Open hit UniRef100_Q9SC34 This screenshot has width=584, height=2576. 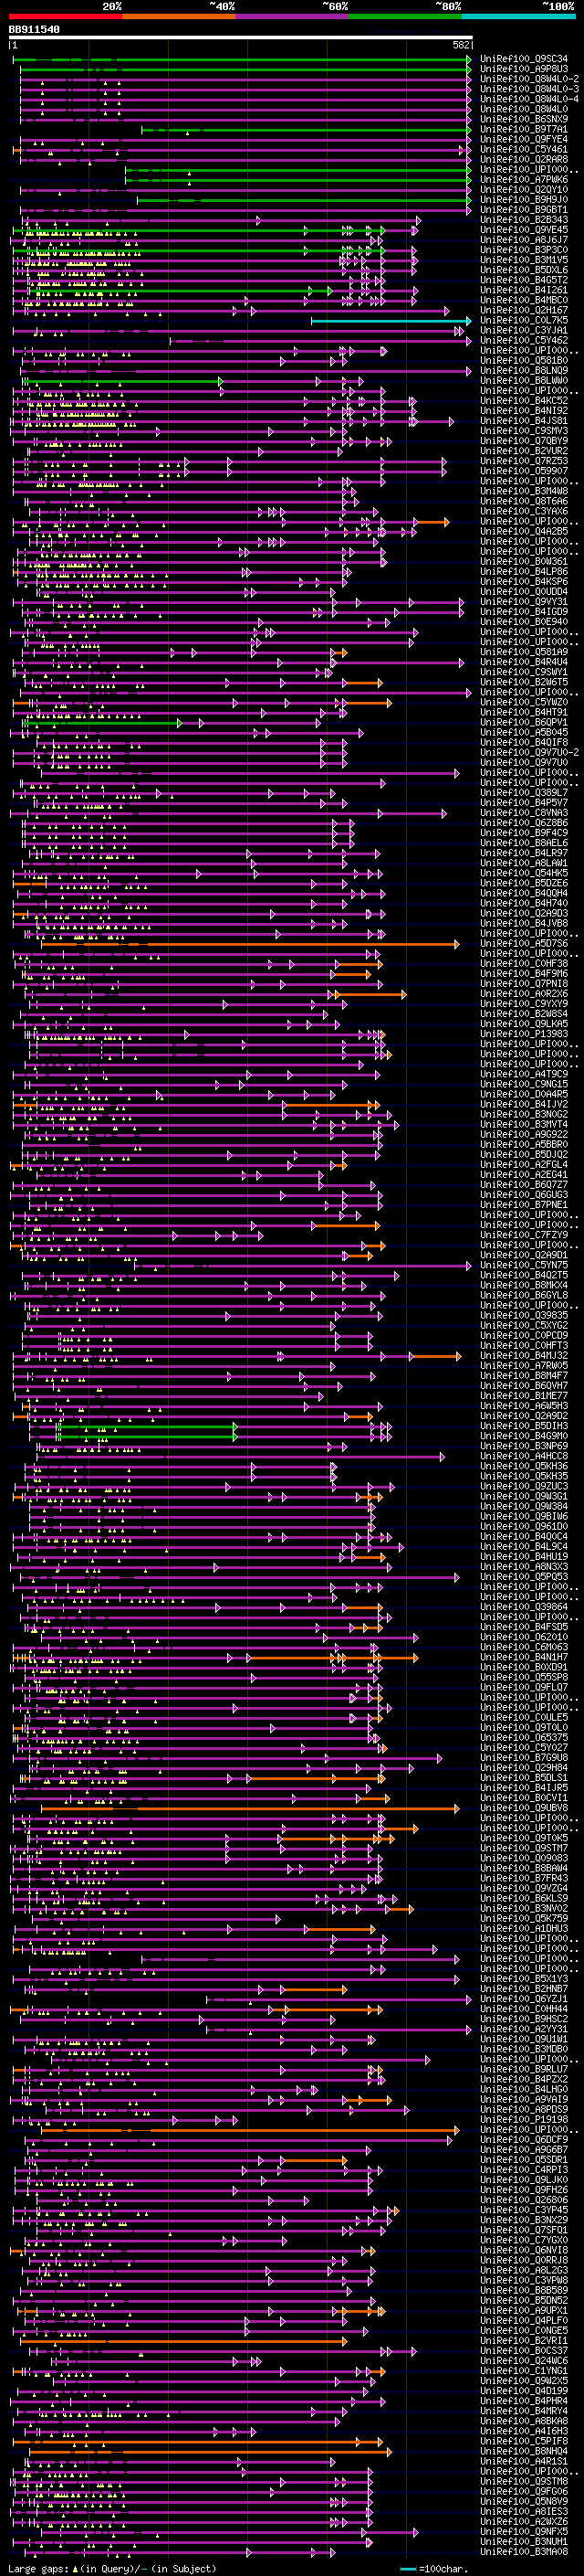click(523, 59)
